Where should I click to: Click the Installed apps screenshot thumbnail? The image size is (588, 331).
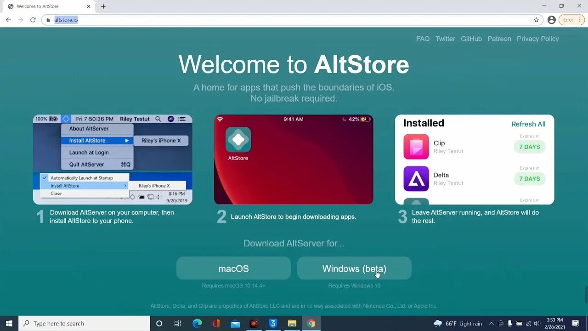coord(475,160)
